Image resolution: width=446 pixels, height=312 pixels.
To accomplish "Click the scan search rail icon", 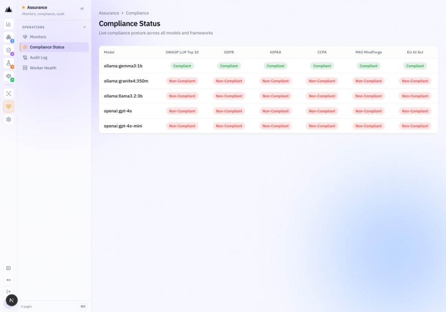I will tap(9, 94).
